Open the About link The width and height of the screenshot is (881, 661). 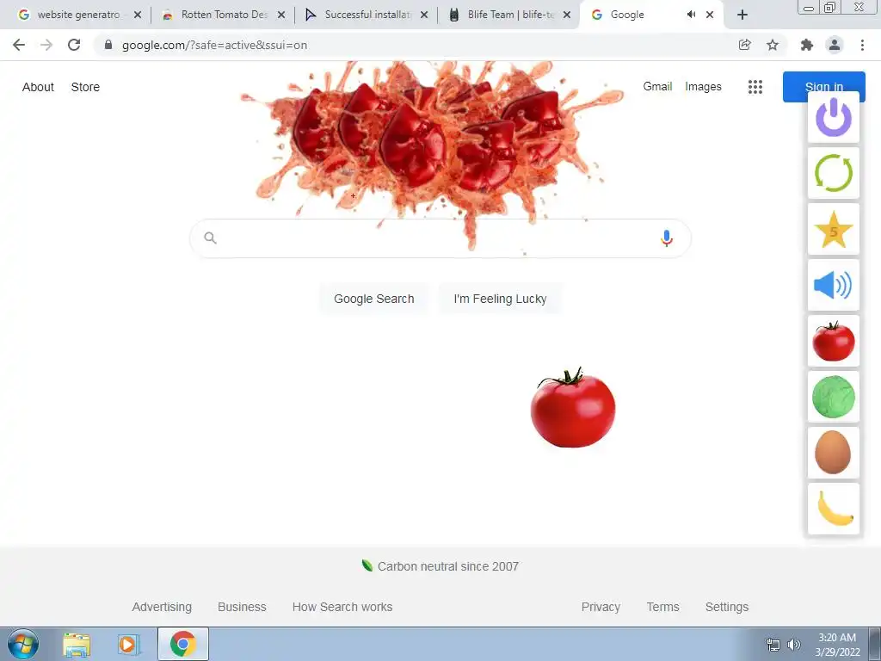click(x=38, y=87)
